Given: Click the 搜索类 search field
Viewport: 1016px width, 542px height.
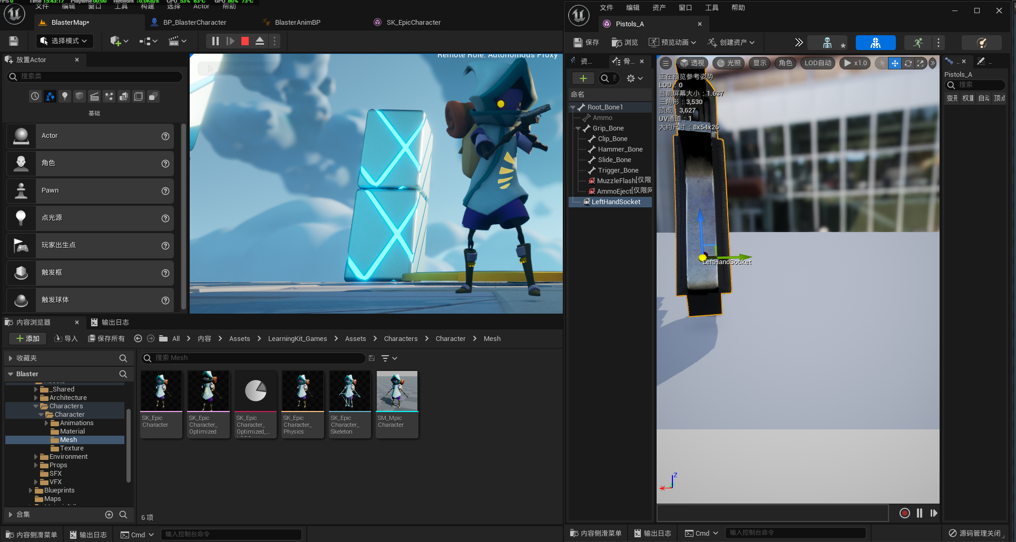Looking at the screenshot, I should coord(95,76).
